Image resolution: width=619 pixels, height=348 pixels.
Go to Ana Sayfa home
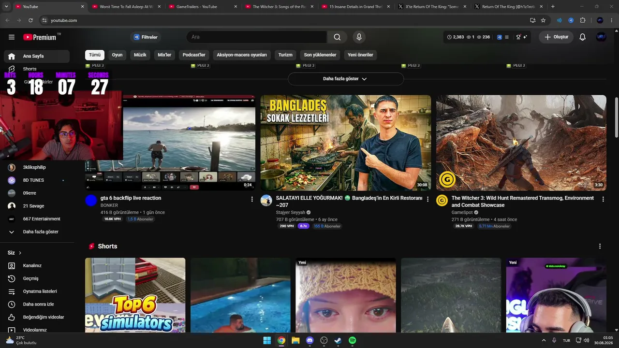click(37, 56)
